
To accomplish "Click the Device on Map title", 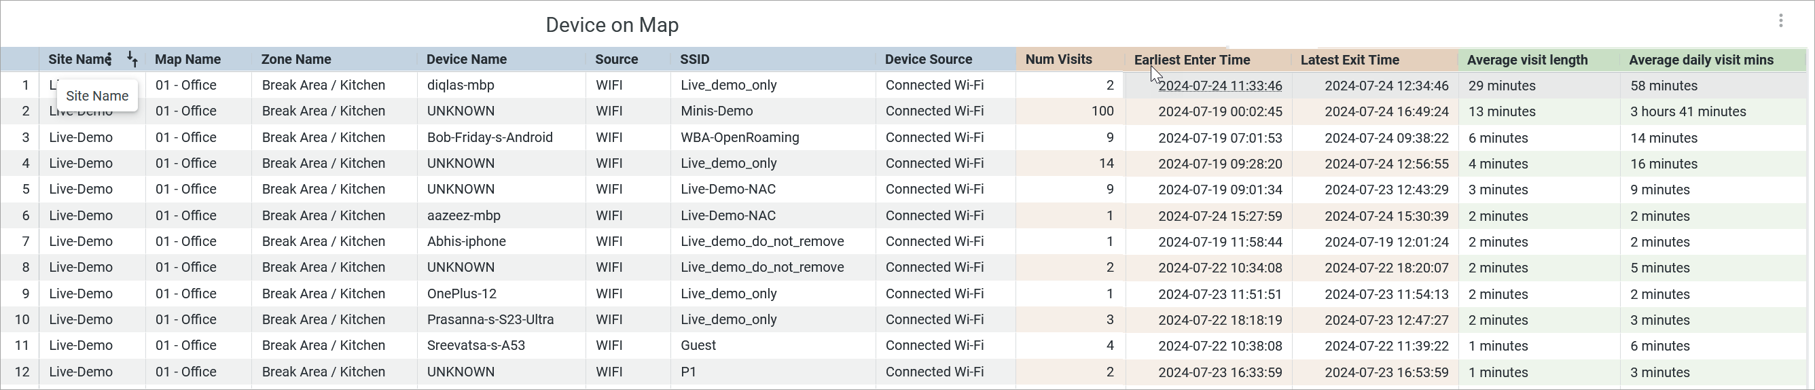I will point(611,24).
